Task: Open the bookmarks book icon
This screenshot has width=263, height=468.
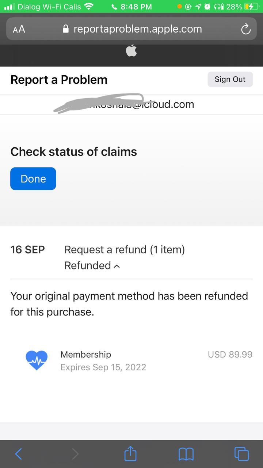Action: click(x=186, y=454)
